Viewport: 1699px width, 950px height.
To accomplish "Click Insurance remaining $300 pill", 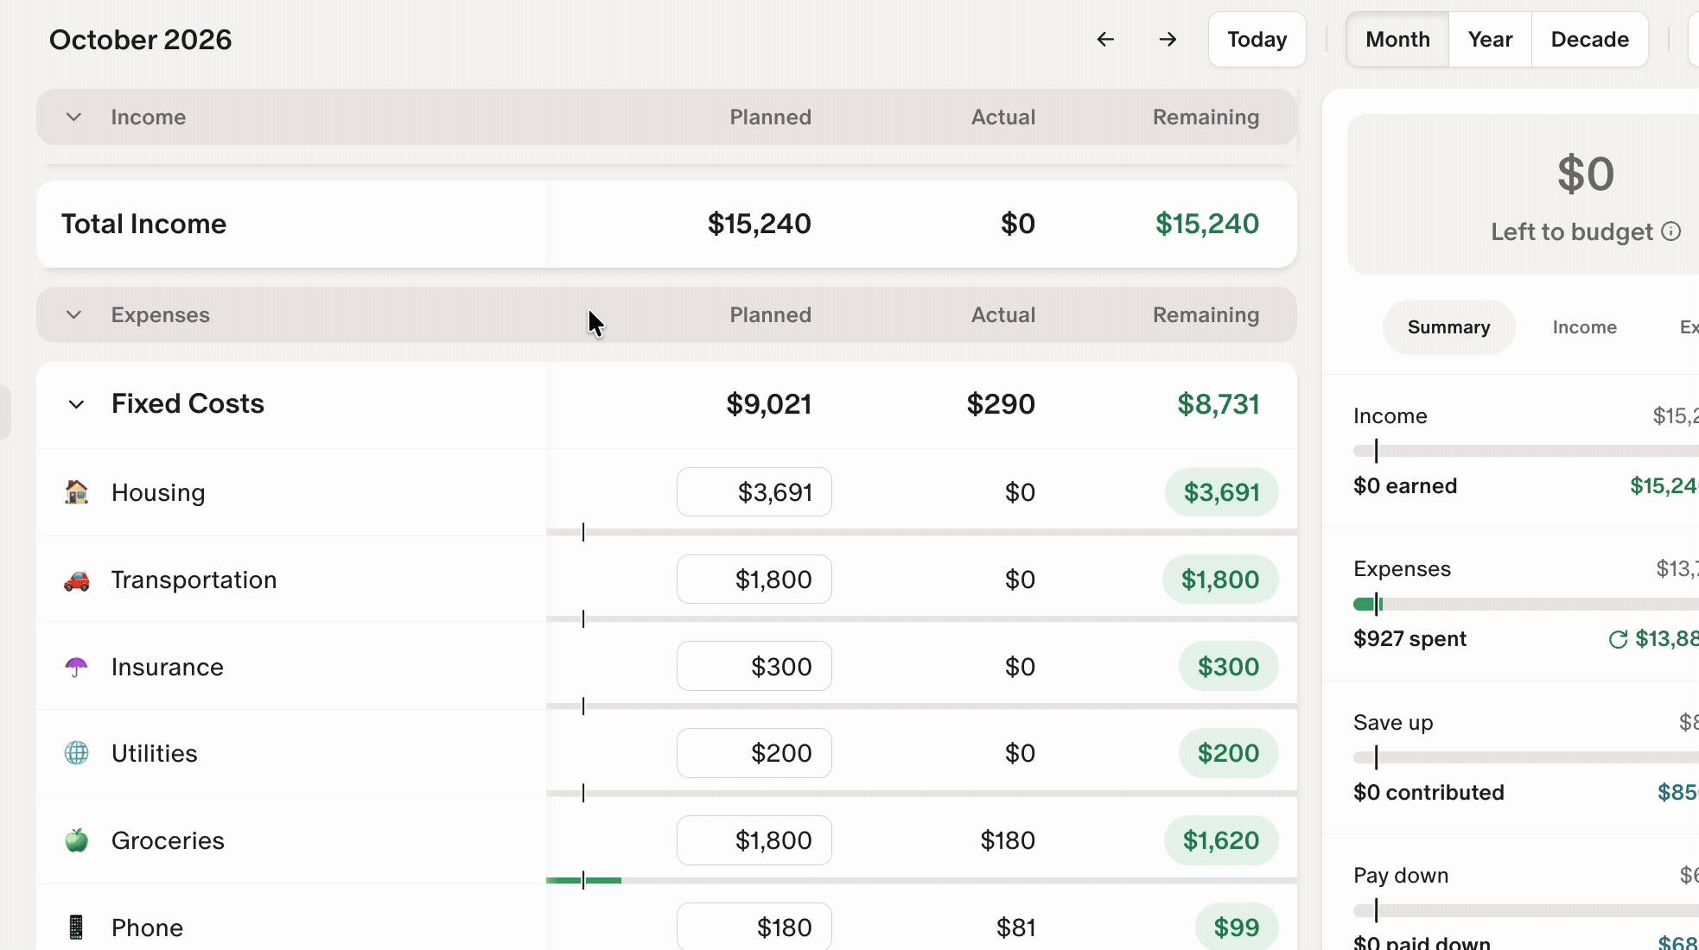I will click(x=1228, y=667).
